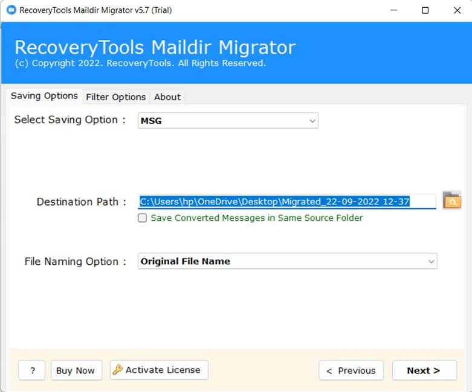Maximize the Maildir Migrator window
This screenshot has height=392, width=472.
[425, 10]
